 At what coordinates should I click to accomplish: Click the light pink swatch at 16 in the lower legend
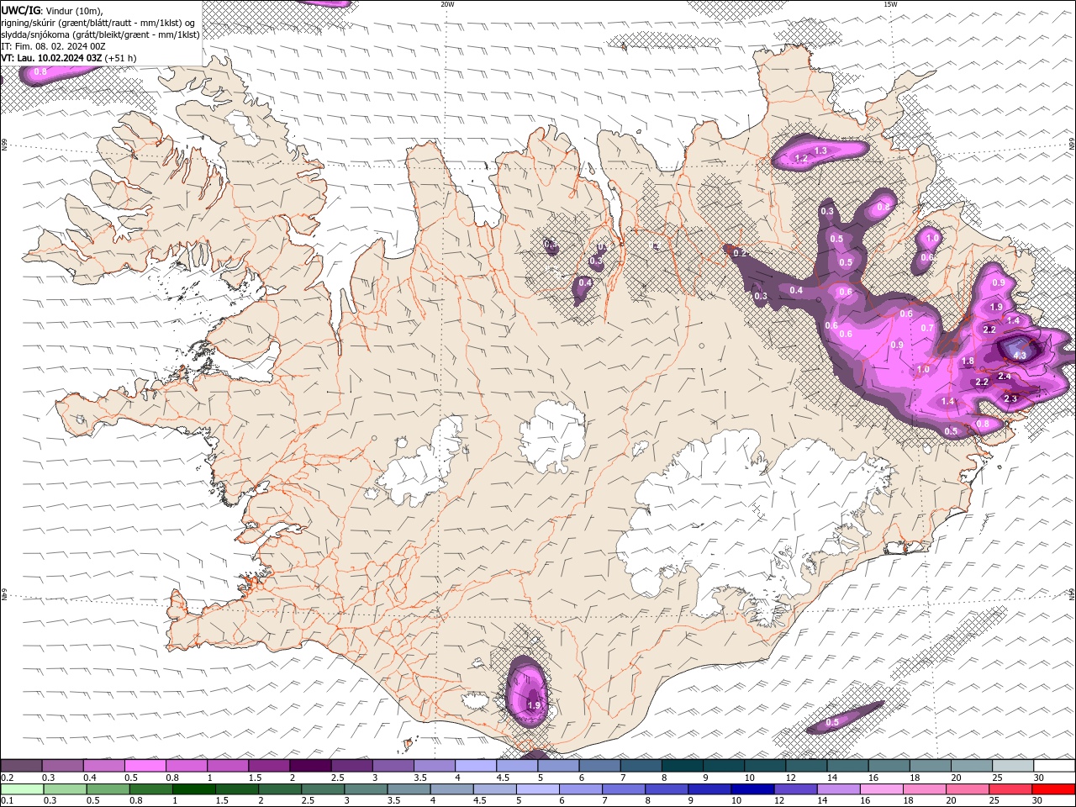tap(881, 789)
